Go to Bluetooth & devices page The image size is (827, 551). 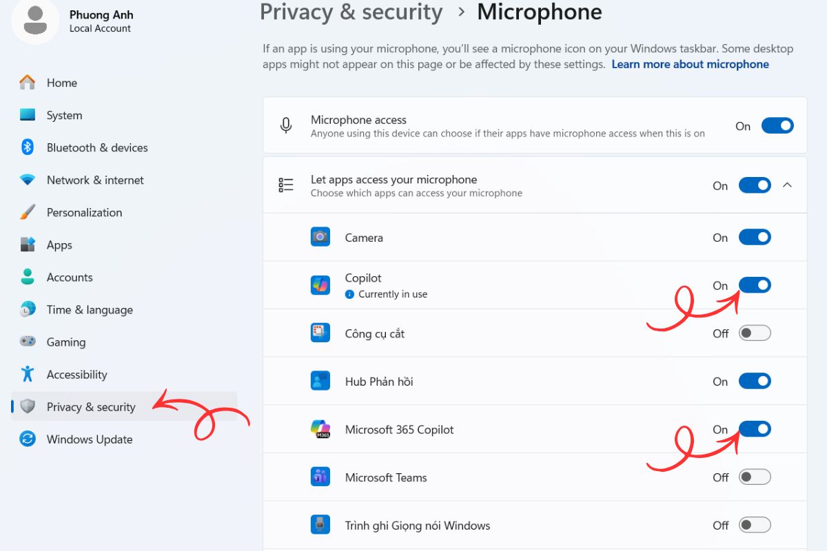click(96, 147)
